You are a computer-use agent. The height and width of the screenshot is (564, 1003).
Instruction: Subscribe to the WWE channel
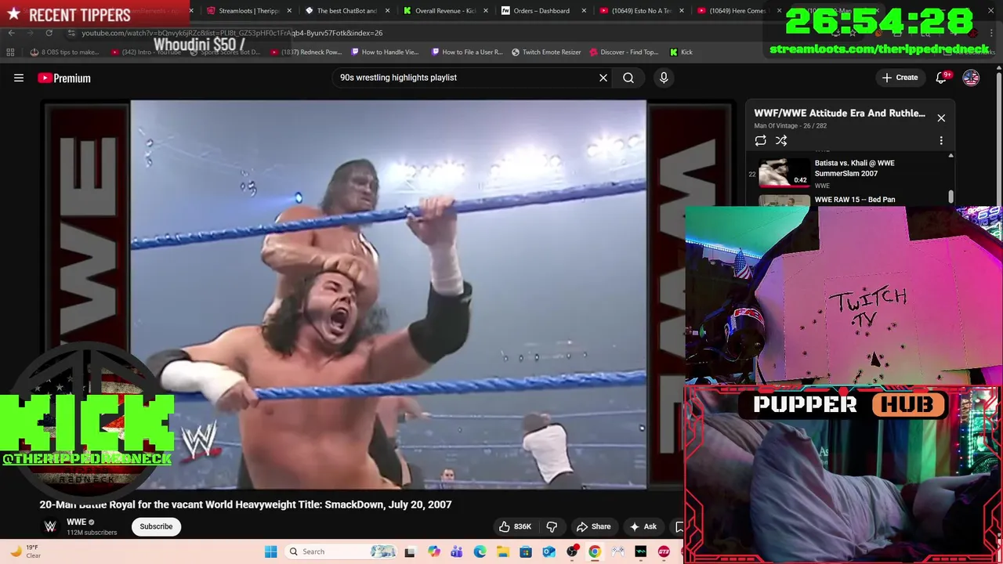(x=156, y=526)
